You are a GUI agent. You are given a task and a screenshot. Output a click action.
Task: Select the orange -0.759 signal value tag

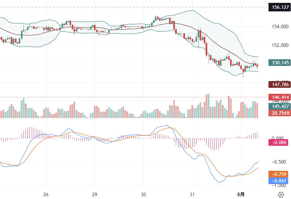(x=279, y=174)
